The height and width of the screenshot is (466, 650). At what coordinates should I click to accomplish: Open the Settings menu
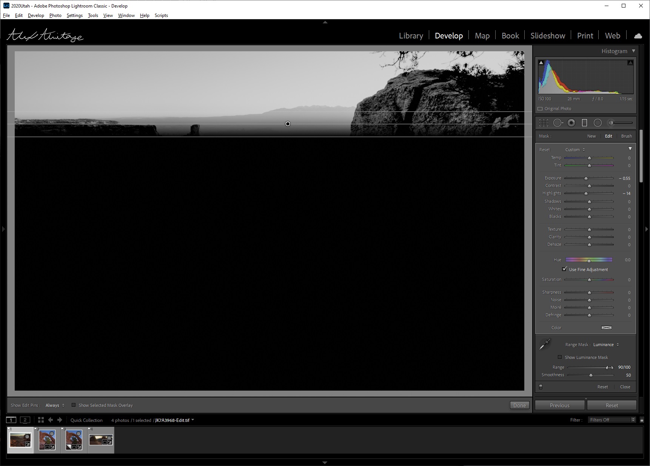pos(74,15)
